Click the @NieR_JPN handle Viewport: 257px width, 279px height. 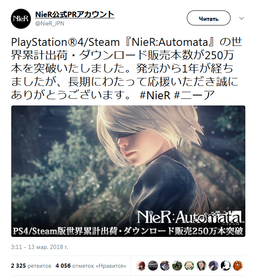point(50,23)
